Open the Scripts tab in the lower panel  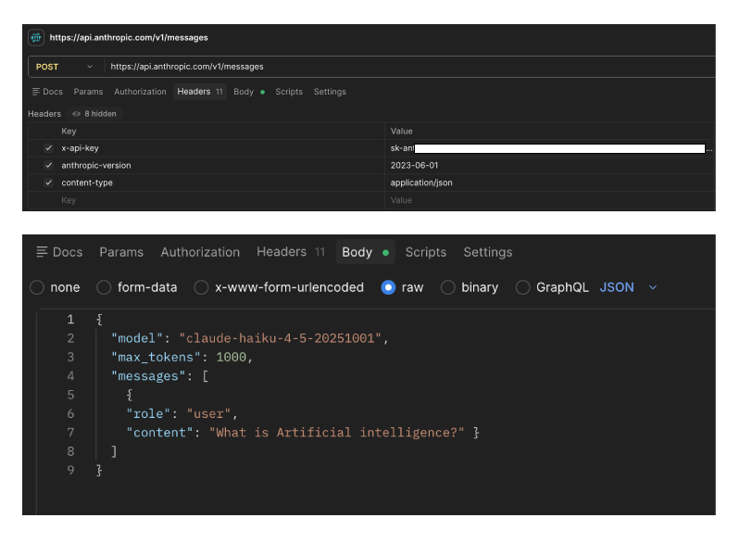(x=426, y=252)
